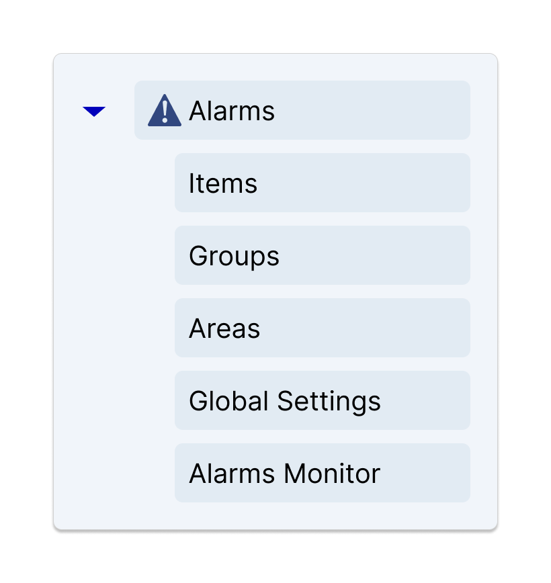
Task: Hide Alarms children via the caret
Action: (x=94, y=111)
